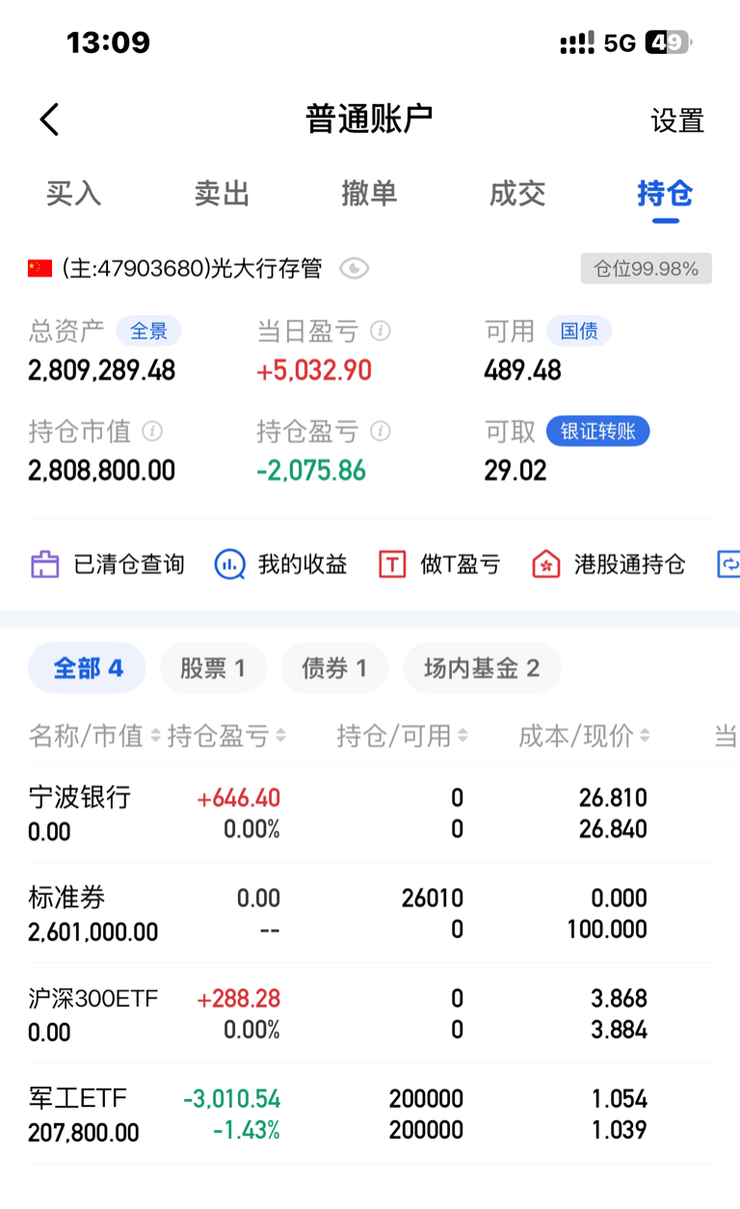Open 港股通持仓 label
Image resolution: width=740 pixels, height=1209 pixels.
(629, 564)
